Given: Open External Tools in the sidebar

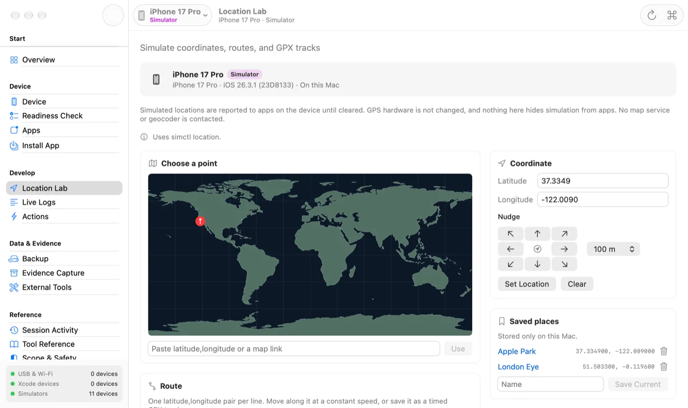Looking at the screenshot, I should pos(64,287).
